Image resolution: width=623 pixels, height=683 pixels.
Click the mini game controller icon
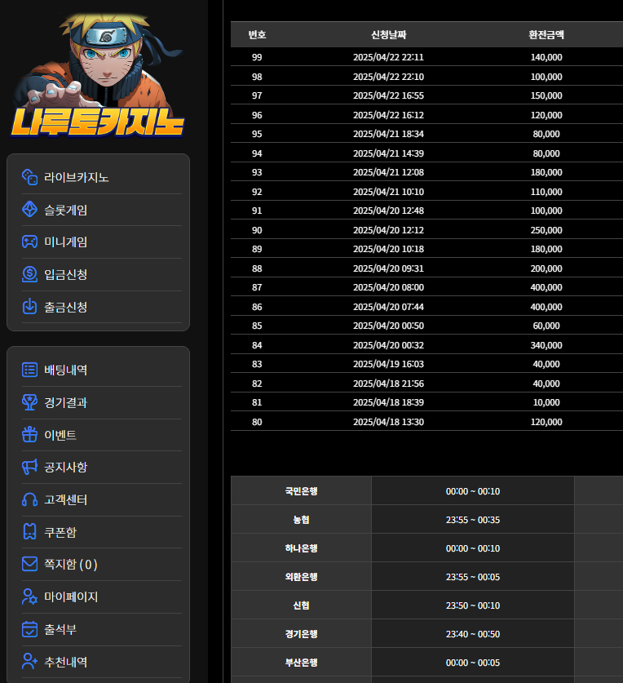pyautogui.click(x=30, y=242)
